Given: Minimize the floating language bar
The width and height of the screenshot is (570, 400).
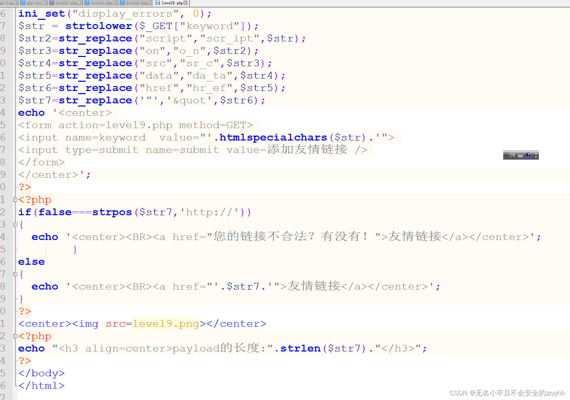Looking at the screenshot, I should click(x=536, y=153).
